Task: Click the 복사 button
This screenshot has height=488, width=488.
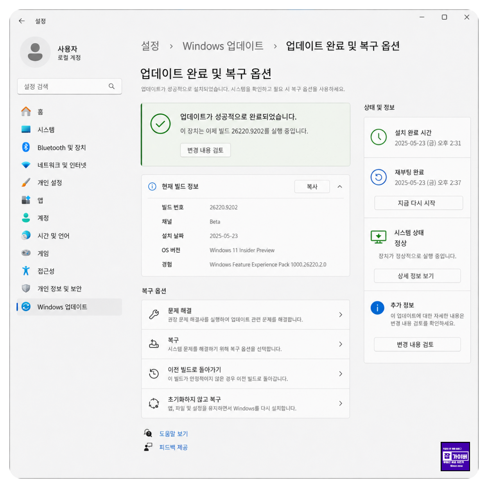Action: [312, 187]
